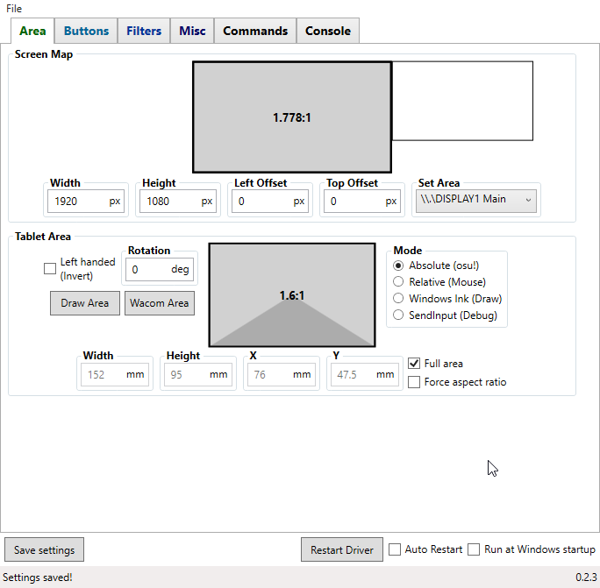The height and width of the screenshot is (588, 600).
Task: Click the Draw Area button
Action: click(85, 303)
